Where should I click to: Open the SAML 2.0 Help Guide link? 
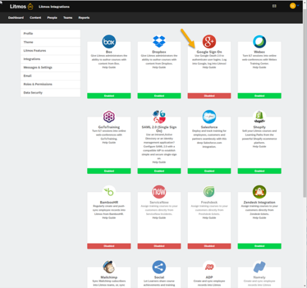click(x=159, y=162)
